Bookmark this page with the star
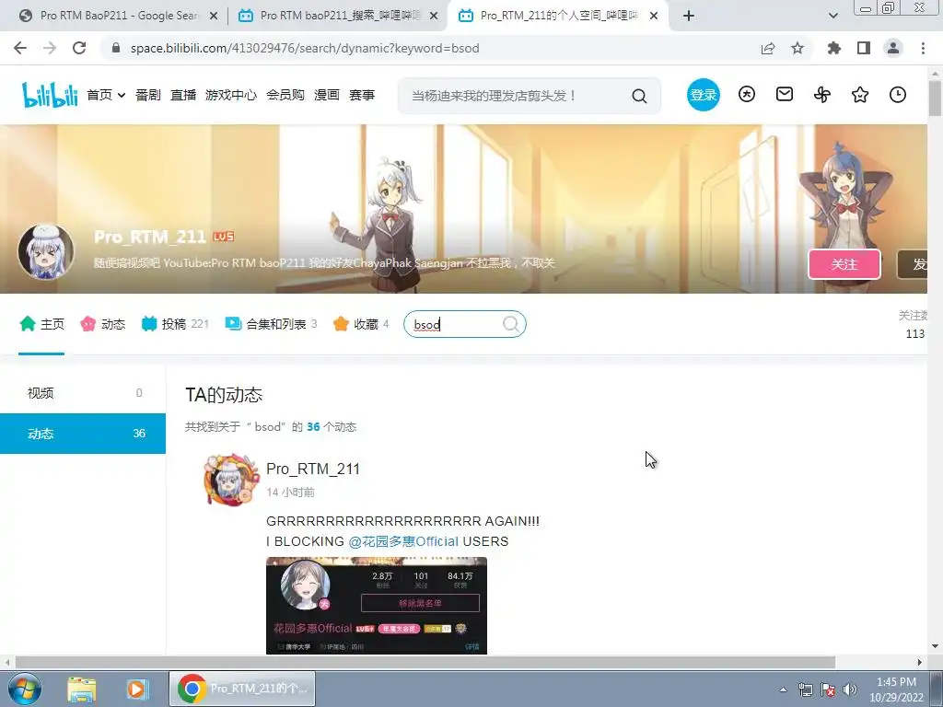The width and height of the screenshot is (943, 707). click(x=797, y=48)
